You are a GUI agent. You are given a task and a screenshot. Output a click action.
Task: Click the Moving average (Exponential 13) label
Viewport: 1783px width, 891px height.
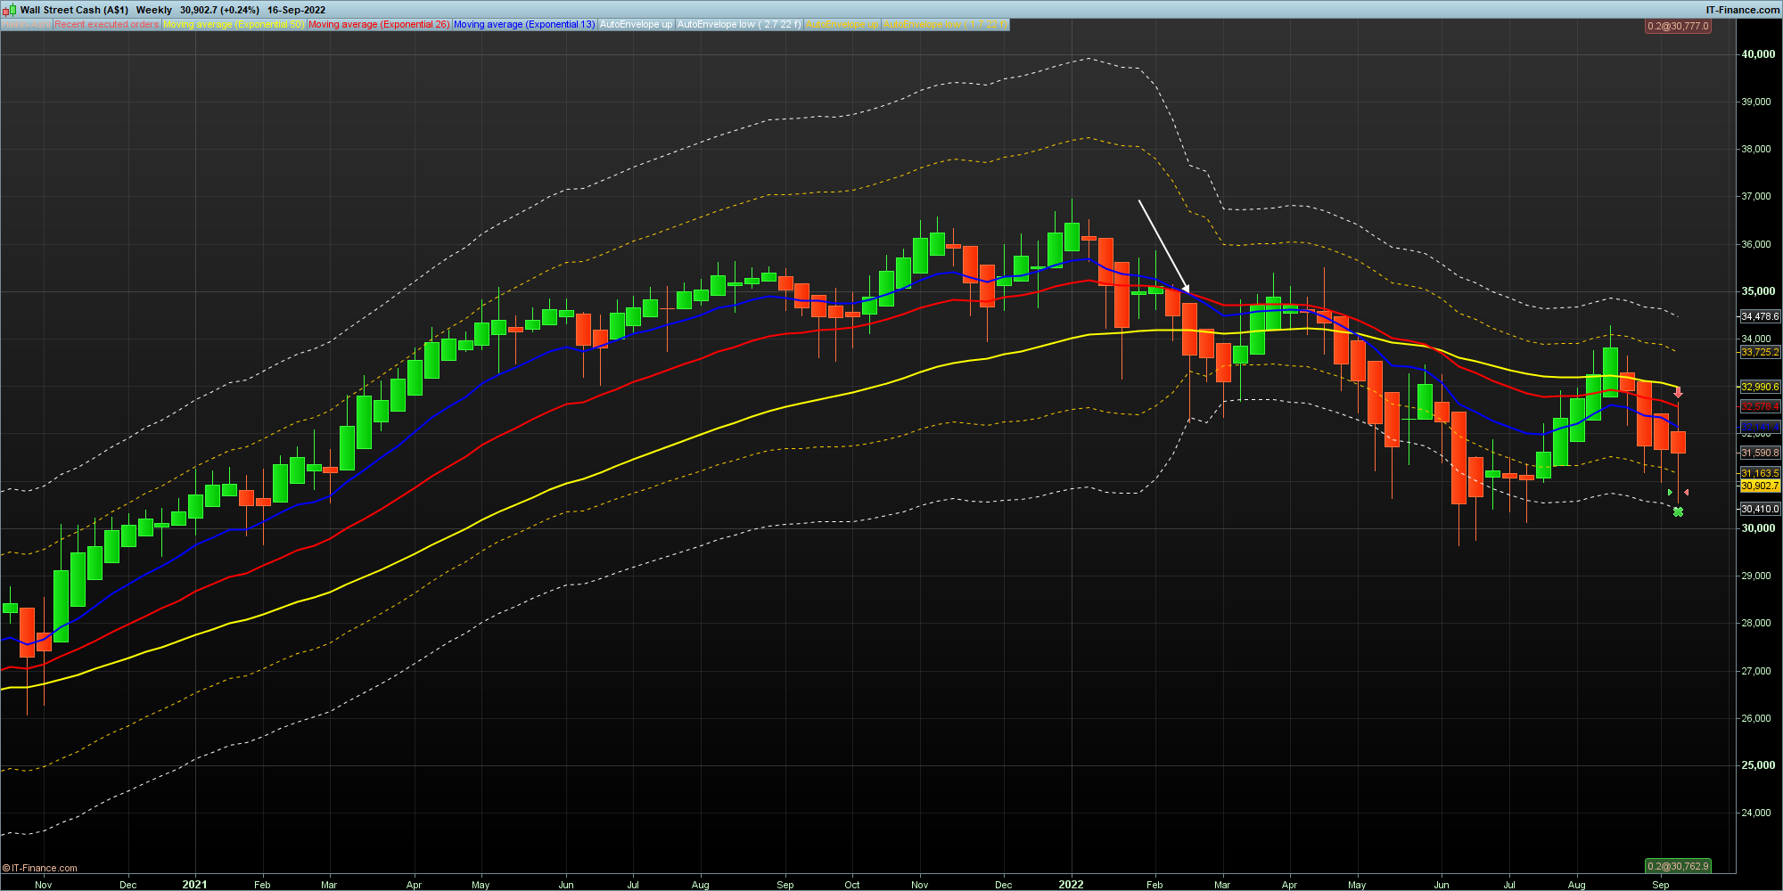pos(524,25)
